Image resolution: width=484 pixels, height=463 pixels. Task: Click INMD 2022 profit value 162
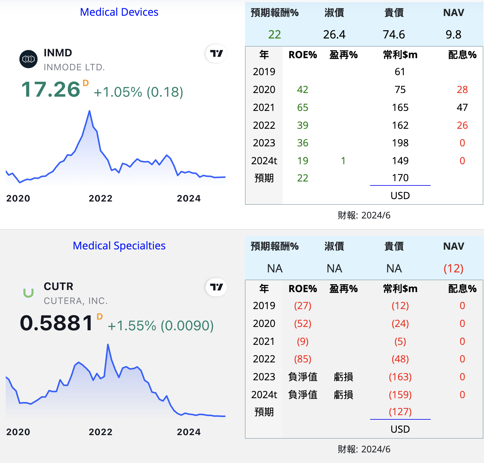tap(400, 125)
